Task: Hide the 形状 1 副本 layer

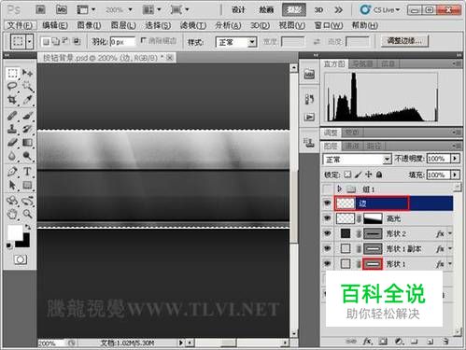Action: pyautogui.click(x=327, y=248)
